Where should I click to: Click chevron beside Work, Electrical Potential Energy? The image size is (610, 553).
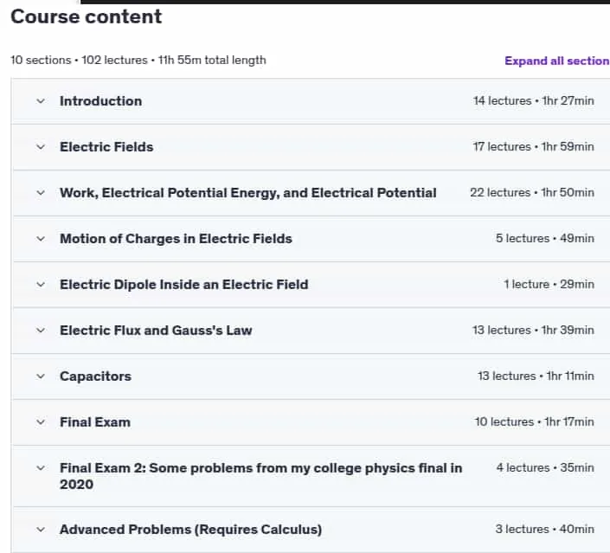click(41, 193)
